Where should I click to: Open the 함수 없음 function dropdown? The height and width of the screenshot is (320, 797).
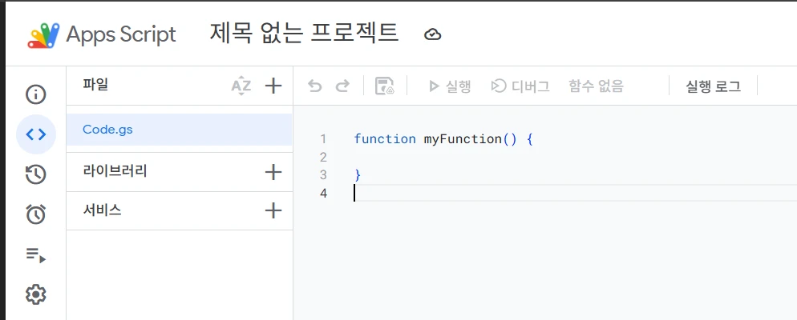[596, 86]
